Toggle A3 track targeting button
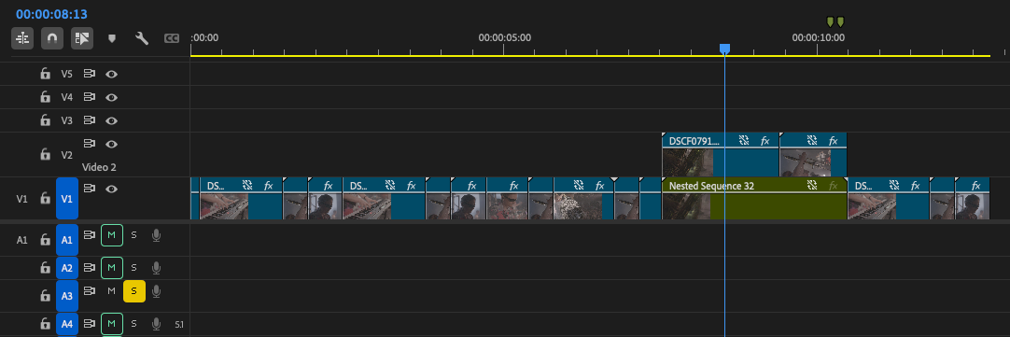 67,296
